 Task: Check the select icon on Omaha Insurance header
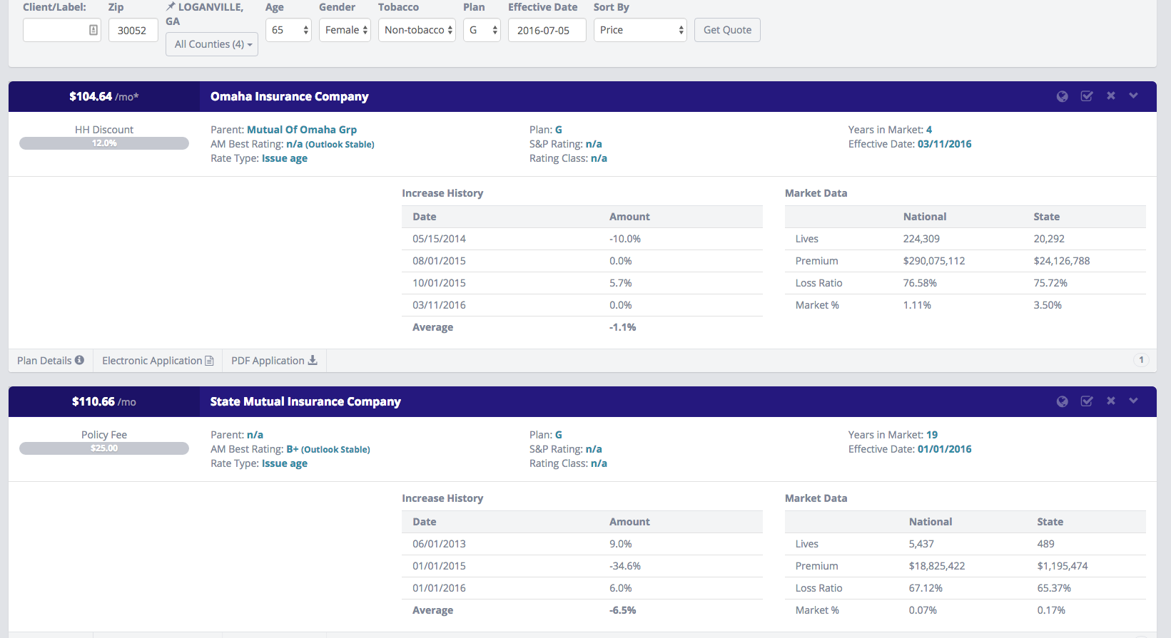[1087, 96]
